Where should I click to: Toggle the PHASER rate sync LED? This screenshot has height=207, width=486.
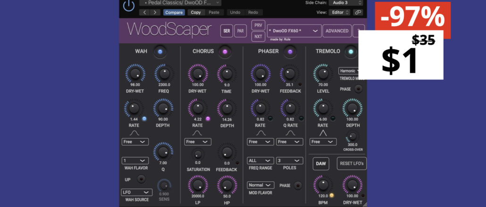270,118
